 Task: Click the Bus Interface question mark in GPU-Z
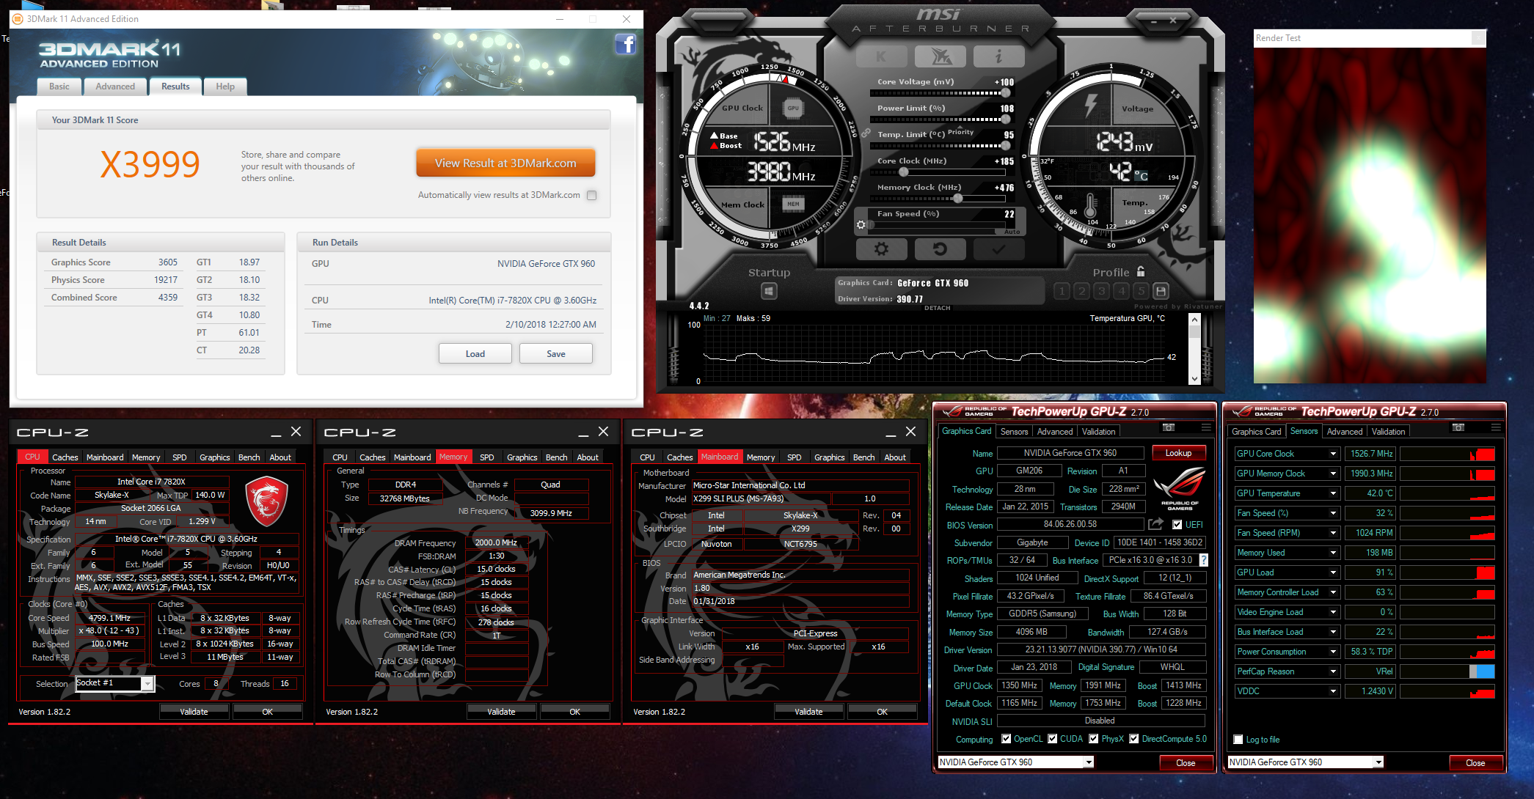[x=1203, y=560]
